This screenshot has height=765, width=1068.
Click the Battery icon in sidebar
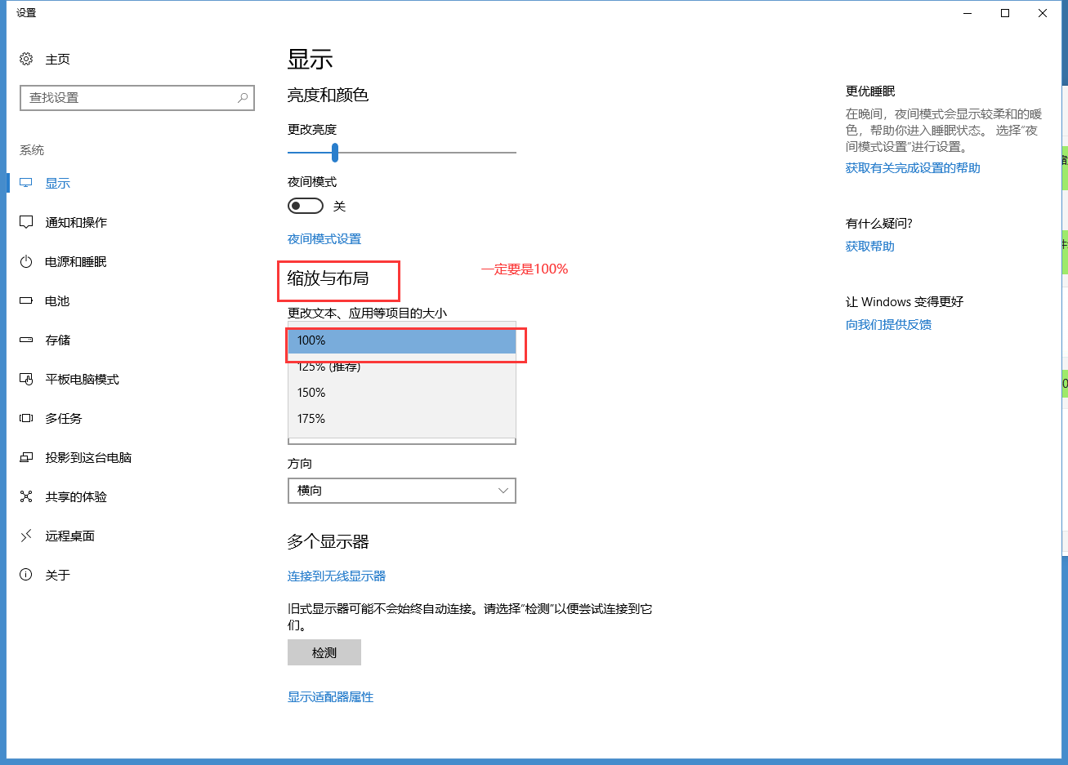[26, 300]
